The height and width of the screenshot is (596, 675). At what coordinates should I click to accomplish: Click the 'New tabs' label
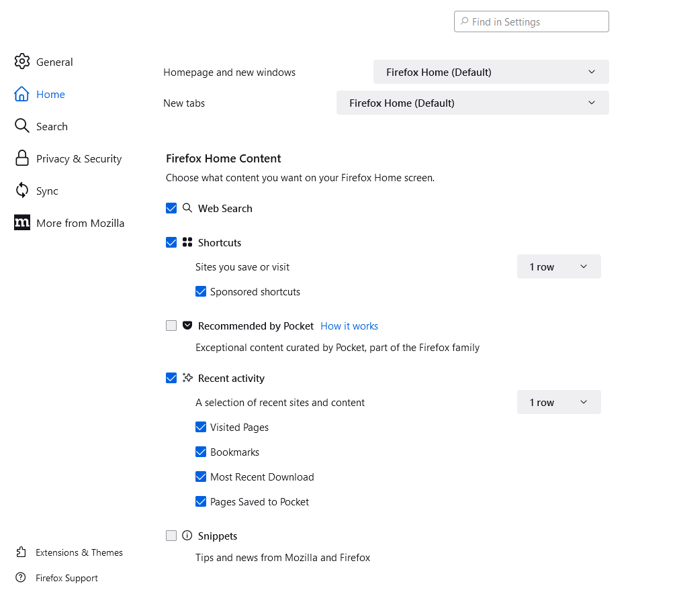tap(184, 103)
